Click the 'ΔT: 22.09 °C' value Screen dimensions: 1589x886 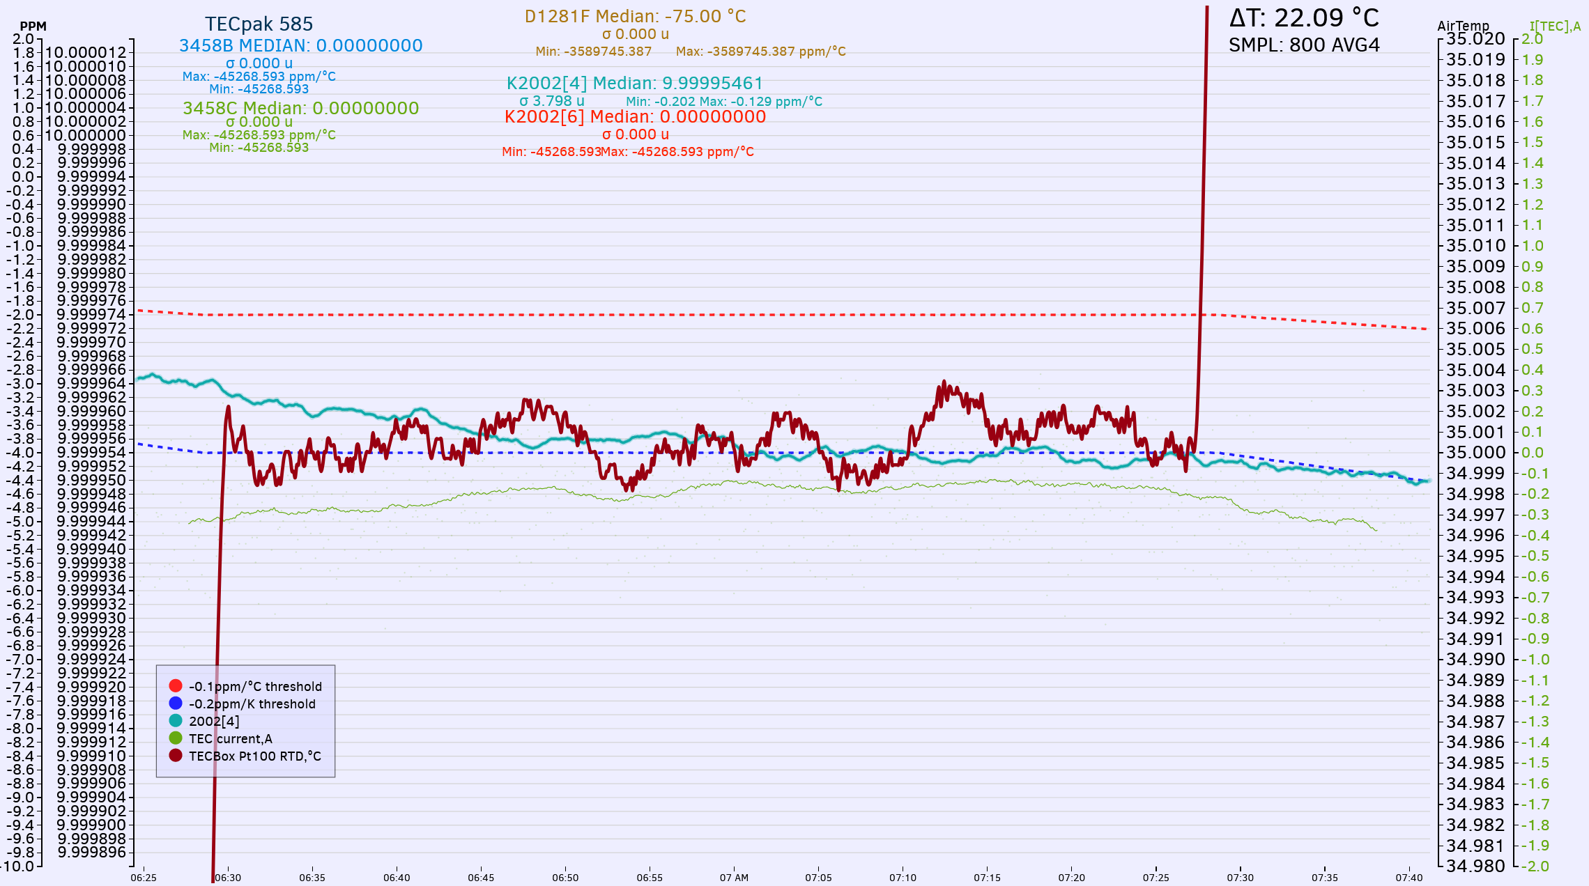pos(1305,17)
